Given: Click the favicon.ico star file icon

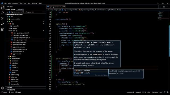Looking at the screenshot, I should pyautogui.click(x=10, y=61).
